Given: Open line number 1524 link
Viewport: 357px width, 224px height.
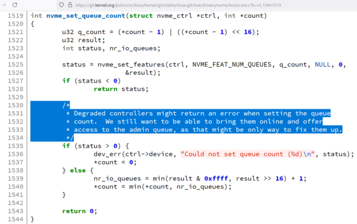Looking at the screenshot, I should 15,56.
